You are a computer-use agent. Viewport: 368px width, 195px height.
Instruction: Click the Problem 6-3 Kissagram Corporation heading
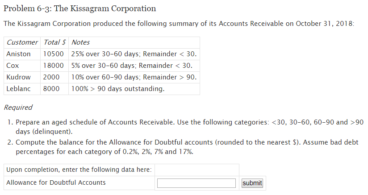pyautogui.click(x=79, y=8)
